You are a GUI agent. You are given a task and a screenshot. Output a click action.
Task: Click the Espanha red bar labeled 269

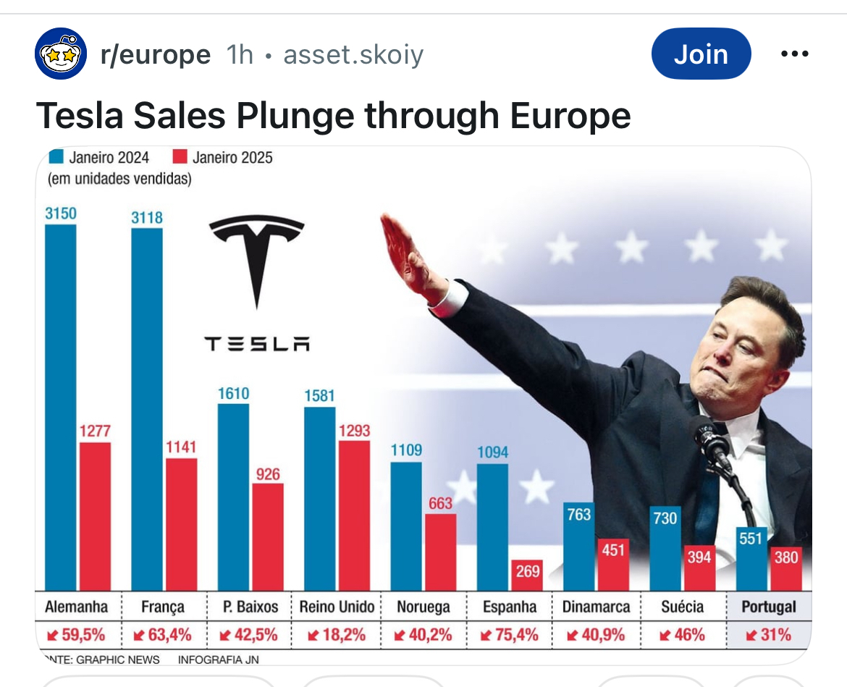tap(527, 575)
